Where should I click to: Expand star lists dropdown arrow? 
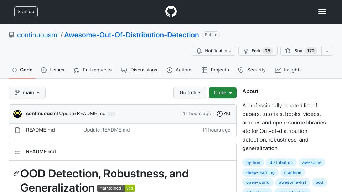tap(327, 51)
